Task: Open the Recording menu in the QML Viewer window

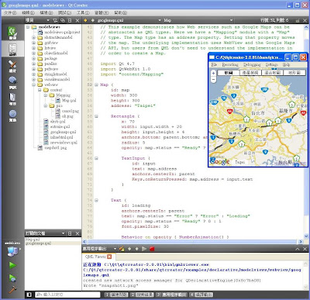Action: (230, 64)
